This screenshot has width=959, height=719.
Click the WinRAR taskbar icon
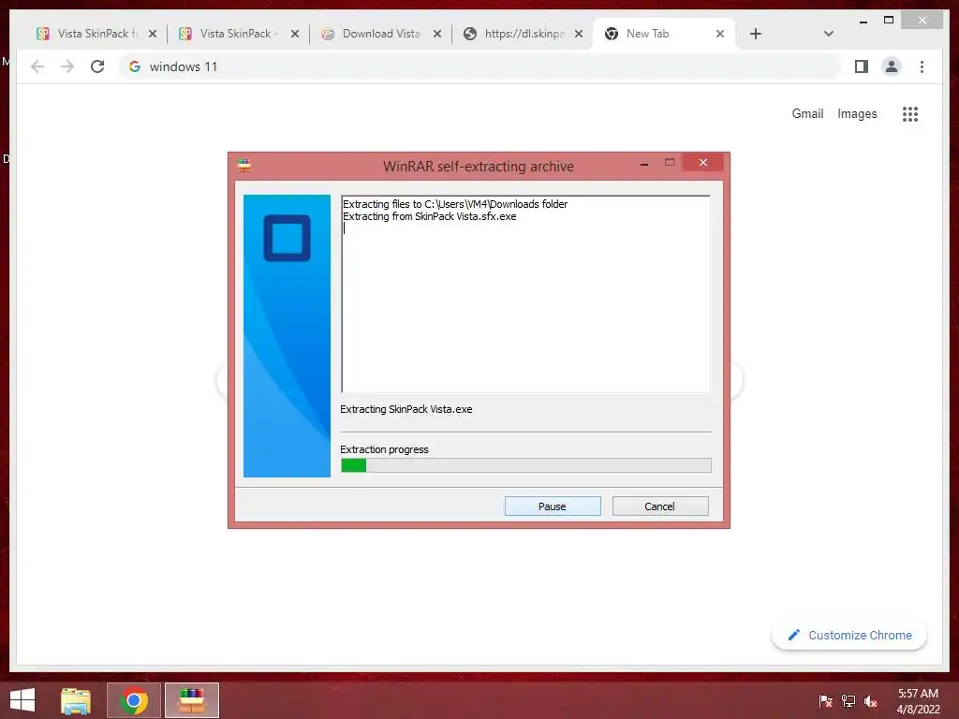[192, 700]
